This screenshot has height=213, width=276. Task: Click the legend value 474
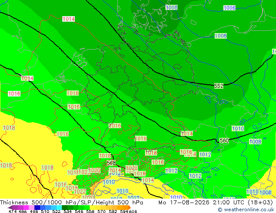13,211
